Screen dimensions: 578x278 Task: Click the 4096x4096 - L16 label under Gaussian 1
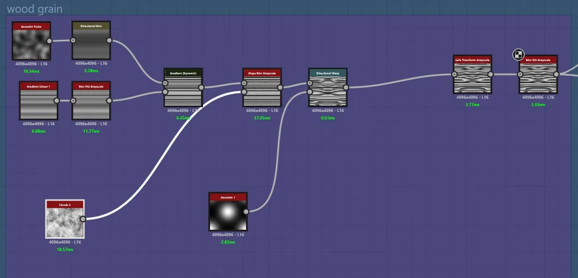click(228, 234)
